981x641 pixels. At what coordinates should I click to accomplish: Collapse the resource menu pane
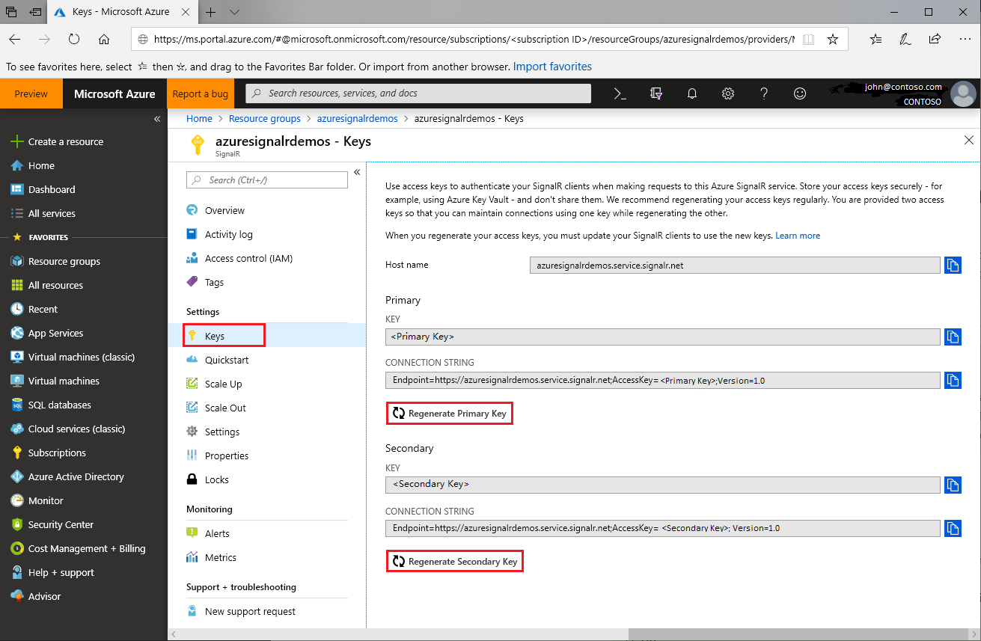pyautogui.click(x=357, y=172)
